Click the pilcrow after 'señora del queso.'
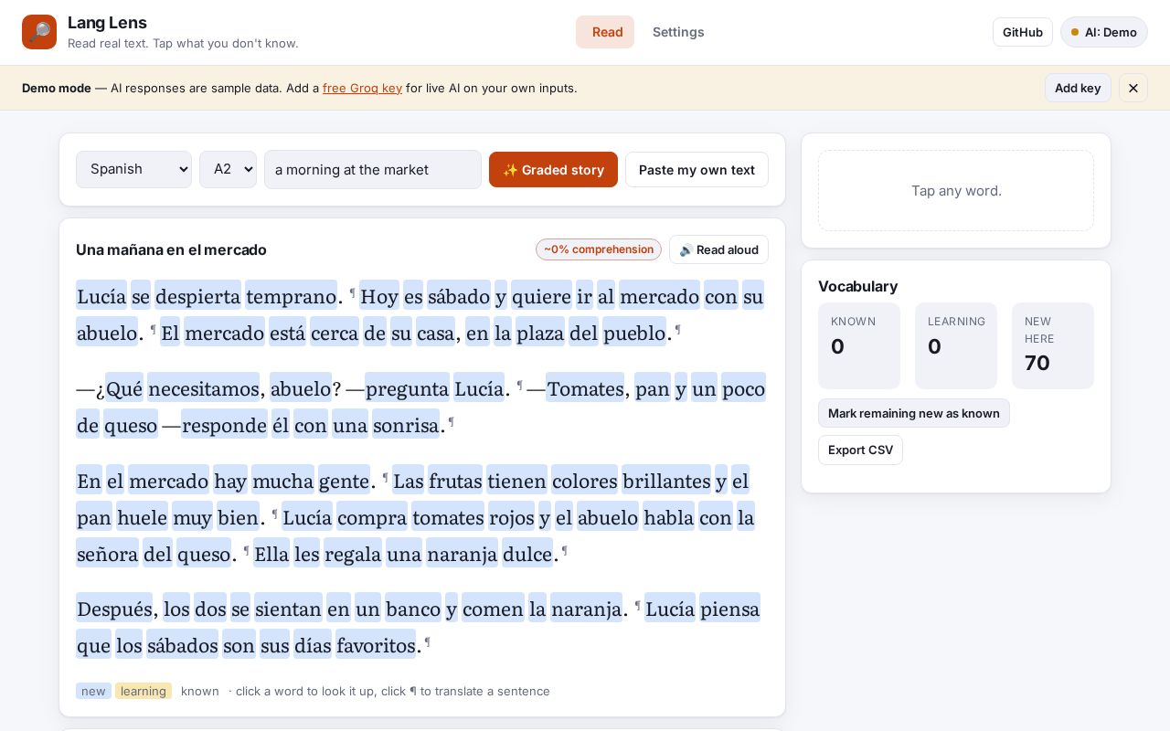Image resolution: width=1170 pixels, height=731 pixels. tap(246, 551)
